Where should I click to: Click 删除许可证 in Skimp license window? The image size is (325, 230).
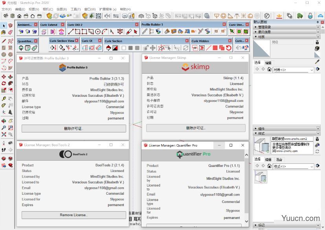196,128
